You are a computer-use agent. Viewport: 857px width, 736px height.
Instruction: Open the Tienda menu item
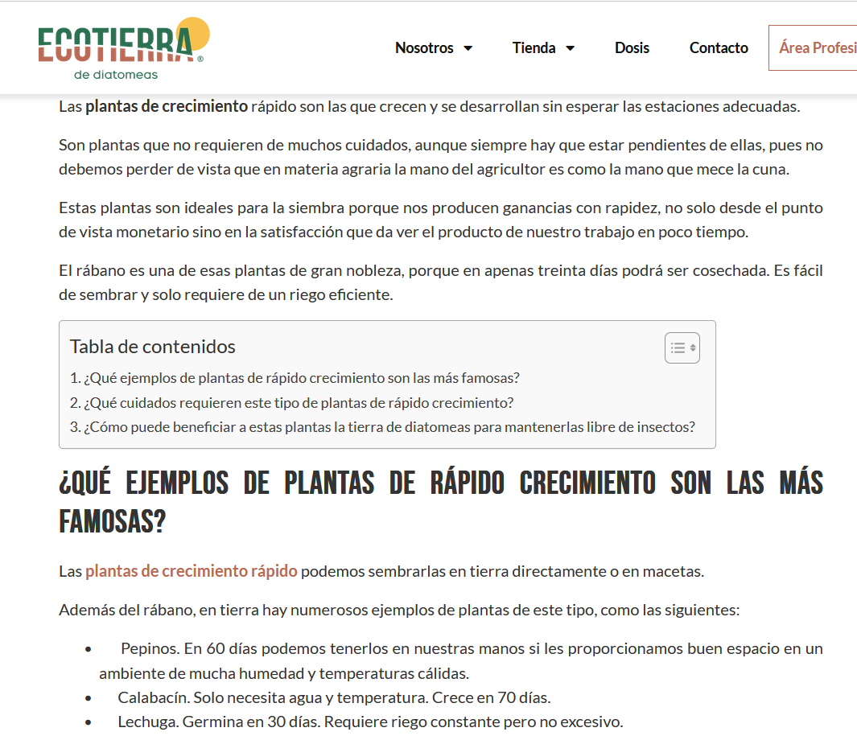click(x=534, y=48)
